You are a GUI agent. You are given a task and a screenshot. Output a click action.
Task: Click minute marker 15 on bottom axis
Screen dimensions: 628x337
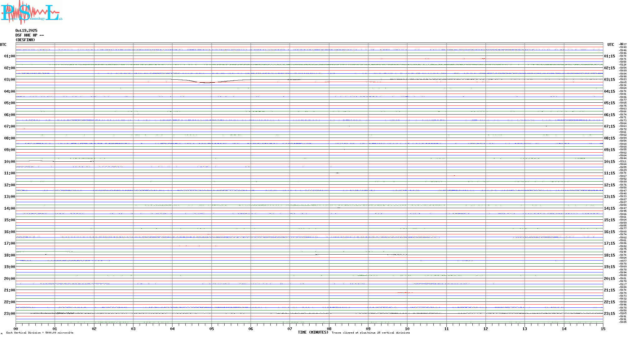click(603, 329)
